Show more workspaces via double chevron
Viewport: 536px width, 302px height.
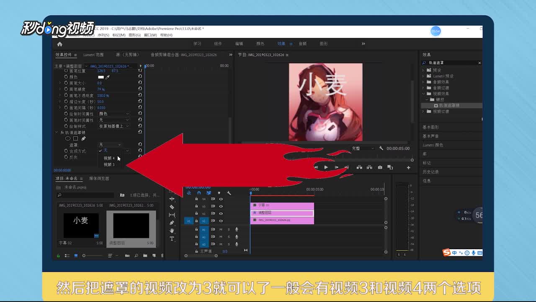tap(363, 44)
